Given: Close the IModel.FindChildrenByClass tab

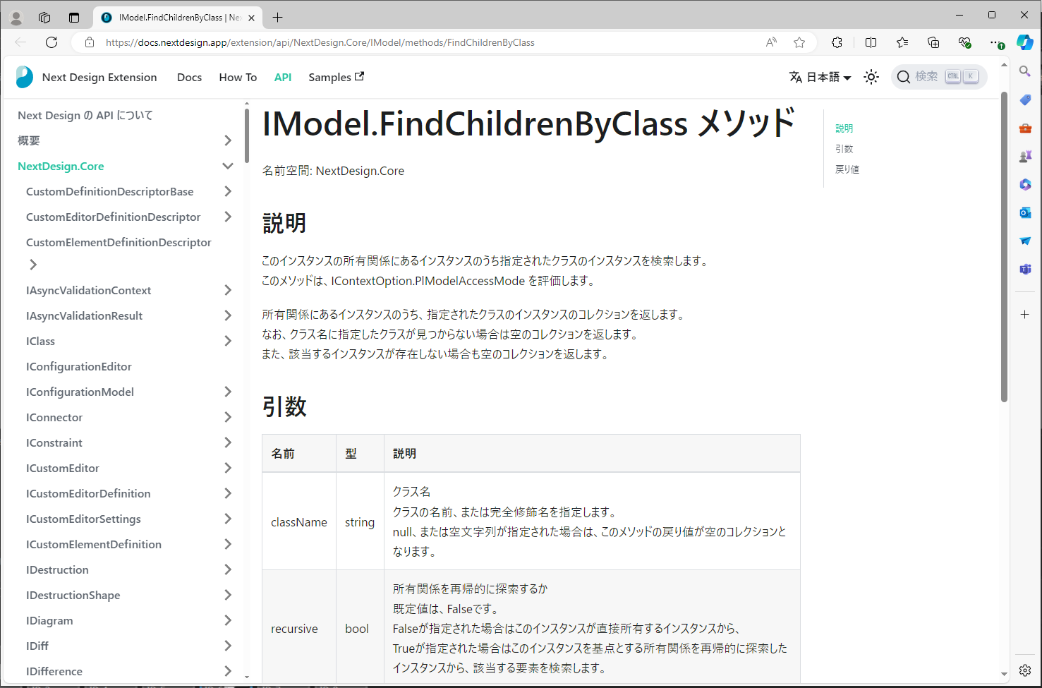Looking at the screenshot, I should pos(251,18).
